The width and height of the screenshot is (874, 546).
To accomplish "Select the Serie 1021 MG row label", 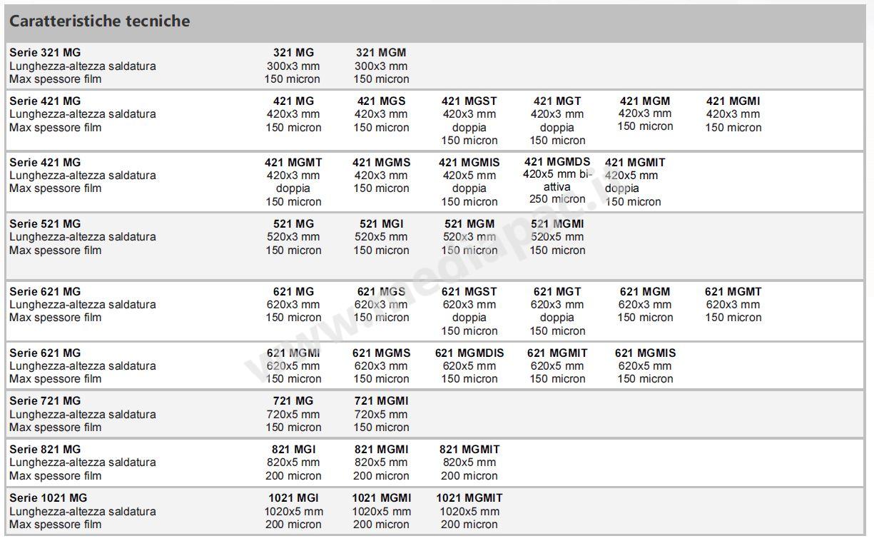I will [48, 498].
